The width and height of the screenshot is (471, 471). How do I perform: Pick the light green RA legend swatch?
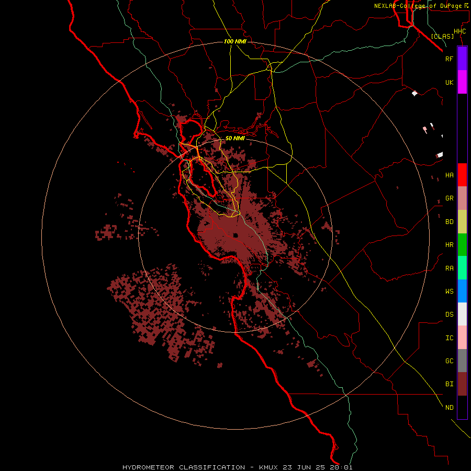(462, 268)
